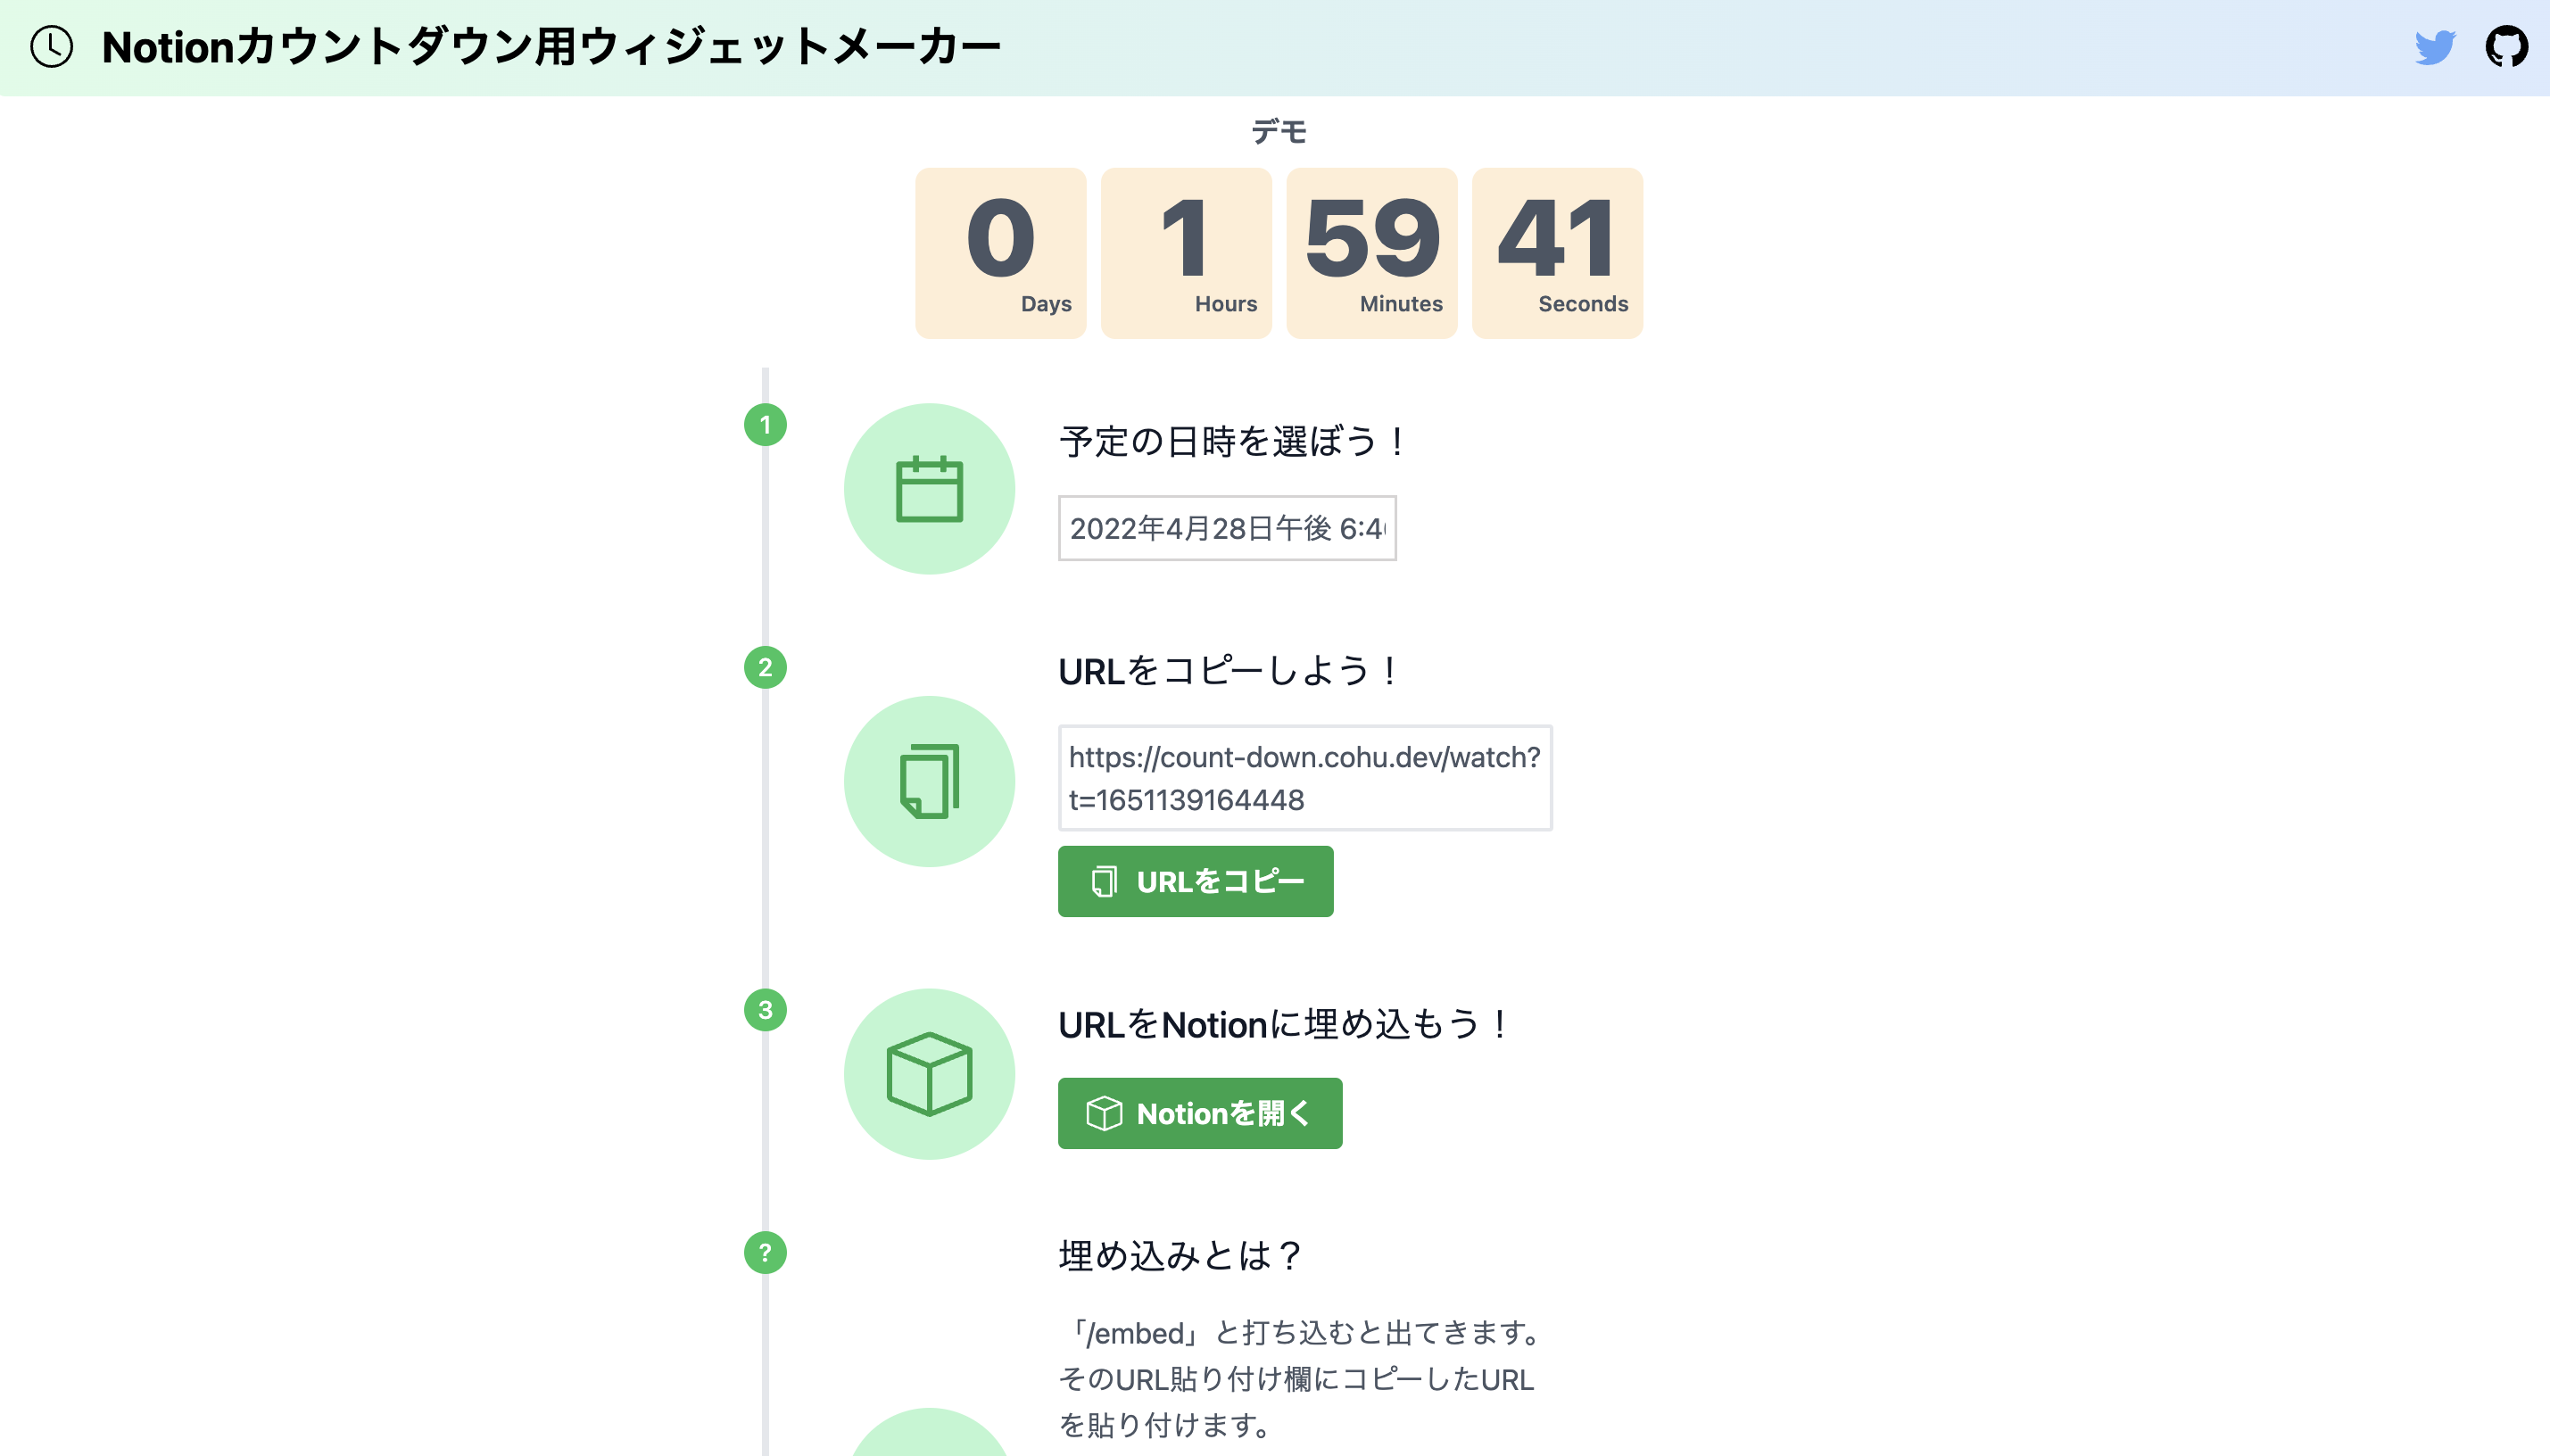The height and width of the screenshot is (1456, 2550).
Task: Click the Seconds countdown card
Action: pyautogui.click(x=1557, y=253)
